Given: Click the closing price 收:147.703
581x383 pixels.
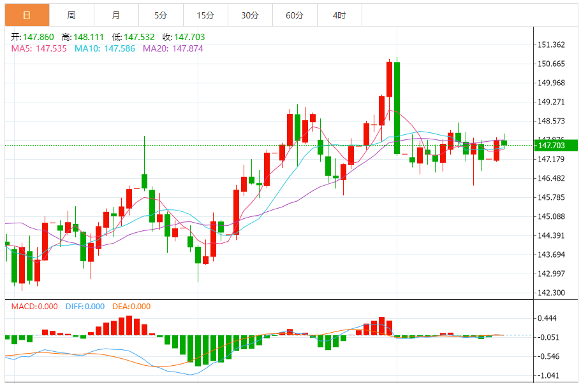Looking at the screenshot, I should (184, 37).
